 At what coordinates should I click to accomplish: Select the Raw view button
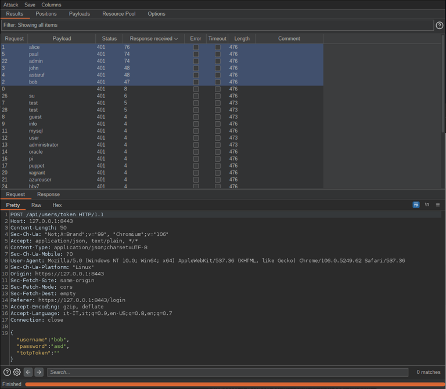(x=36, y=205)
